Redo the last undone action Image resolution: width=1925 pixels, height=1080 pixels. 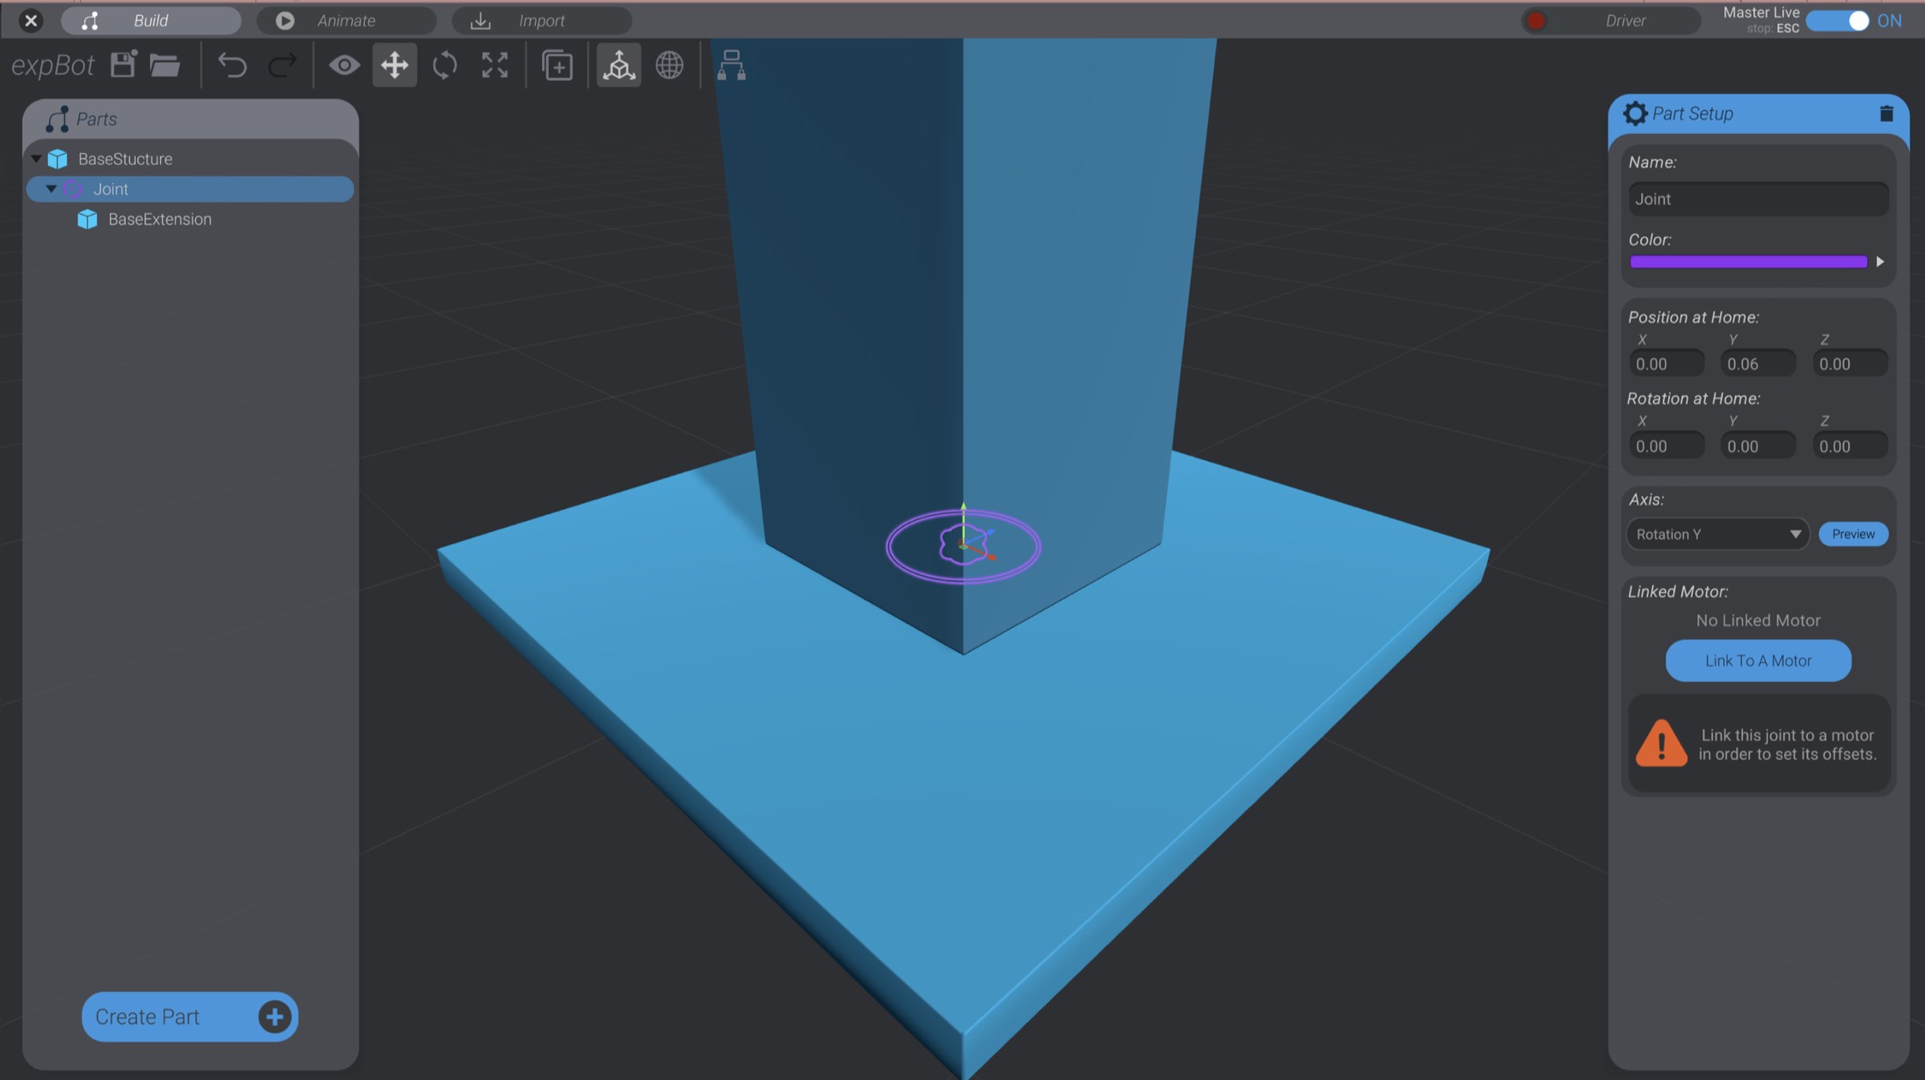[282, 65]
